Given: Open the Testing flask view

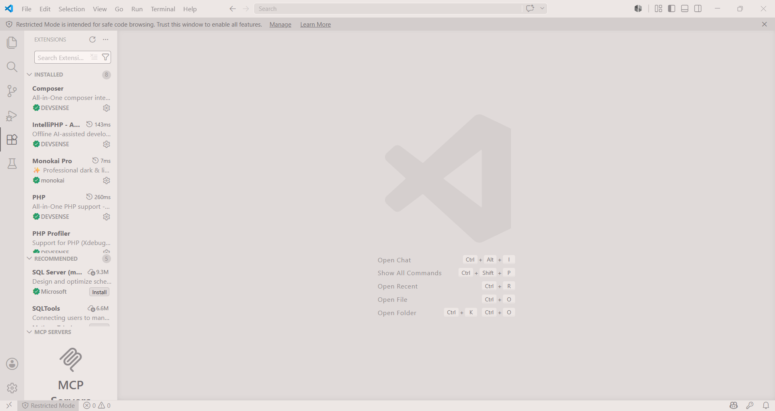Looking at the screenshot, I should [x=12, y=164].
